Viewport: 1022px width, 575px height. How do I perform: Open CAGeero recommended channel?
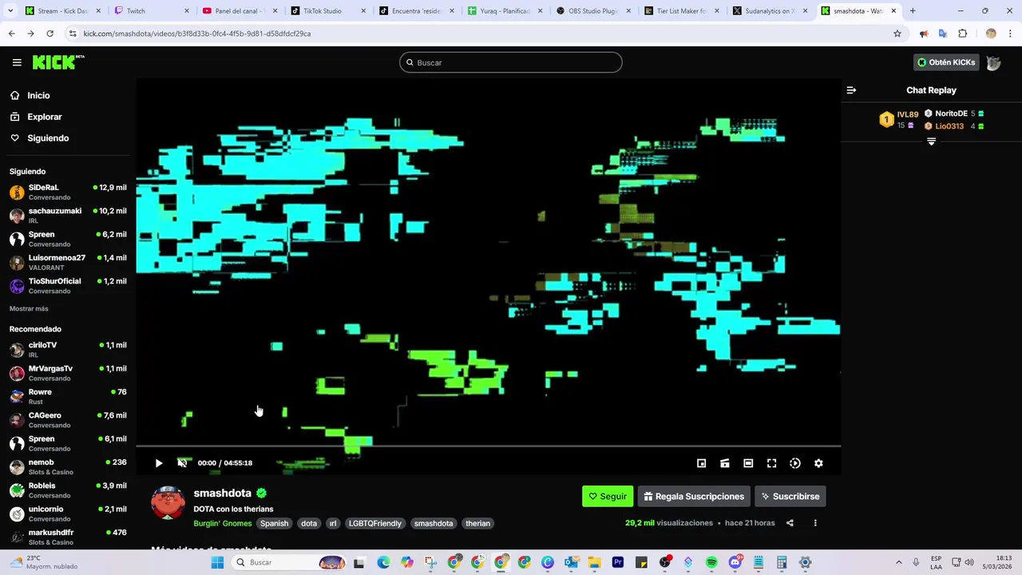coord(68,420)
